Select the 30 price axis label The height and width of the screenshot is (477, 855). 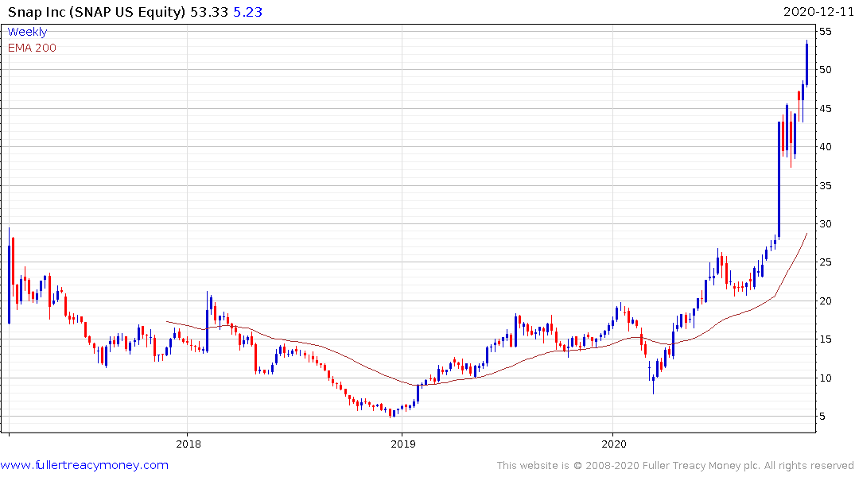[x=826, y=224]
